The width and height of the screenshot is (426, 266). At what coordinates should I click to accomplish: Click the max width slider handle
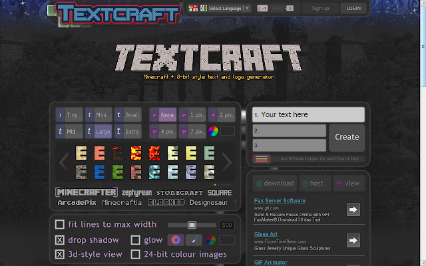tap(192, 225)
